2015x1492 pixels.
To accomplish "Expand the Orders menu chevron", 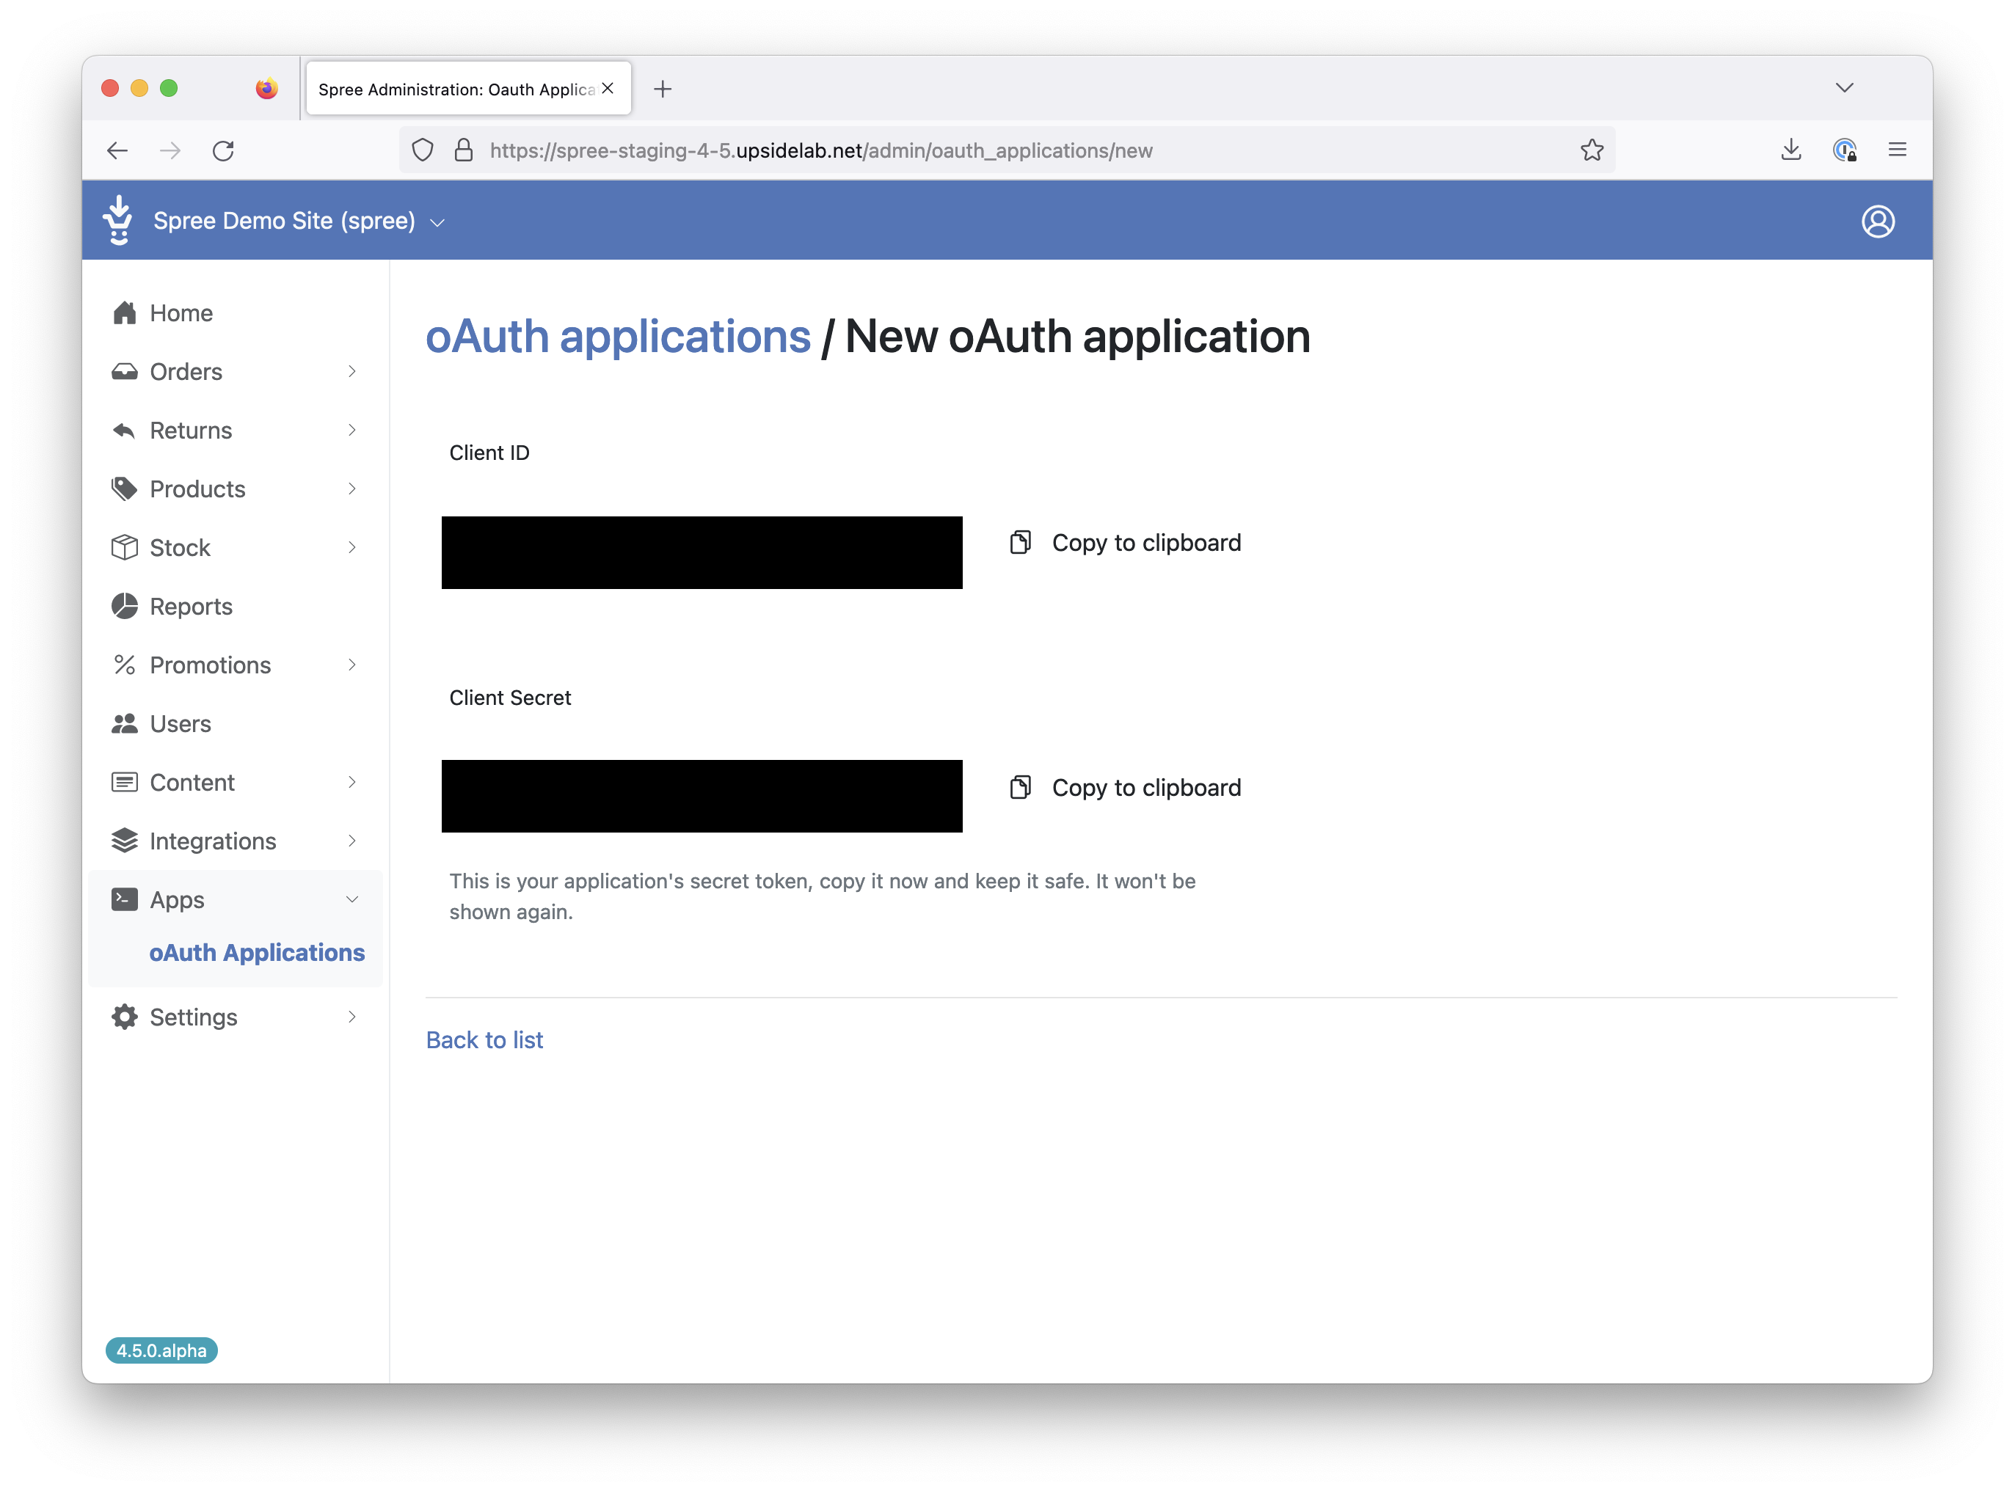I will point(351,371).
